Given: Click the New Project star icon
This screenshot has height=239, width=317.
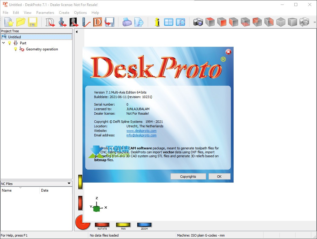Looking at the screenshot, I should coord(9,22).
